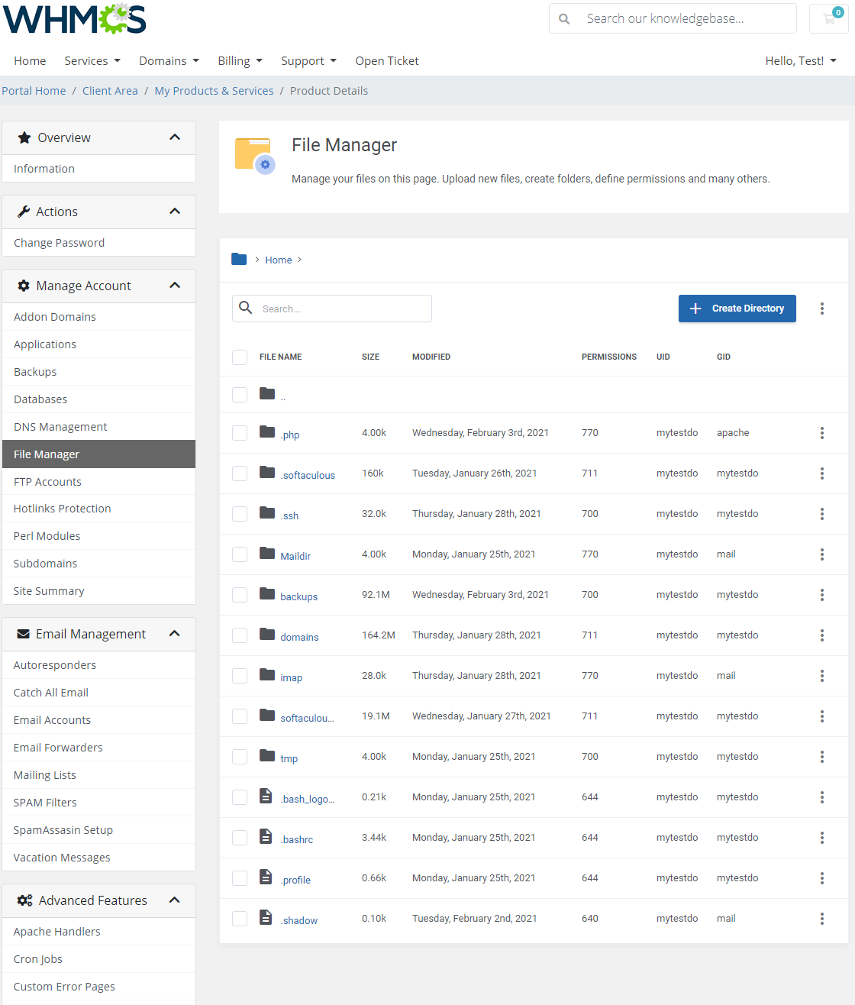Viewport: 855px width, 1005px height.
Task: Click the WHMCS logo
Action: click(x=74, y=19)
